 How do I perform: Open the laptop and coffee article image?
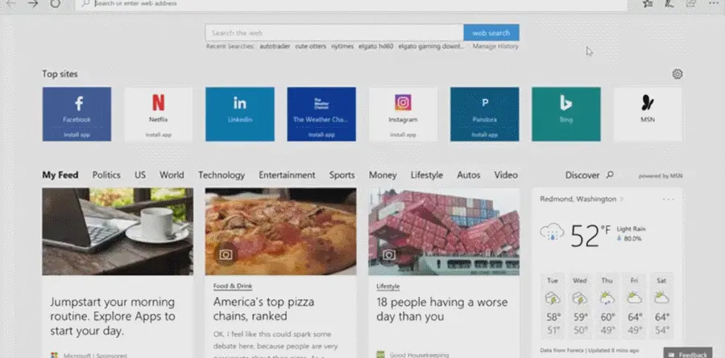coord(118,231)
